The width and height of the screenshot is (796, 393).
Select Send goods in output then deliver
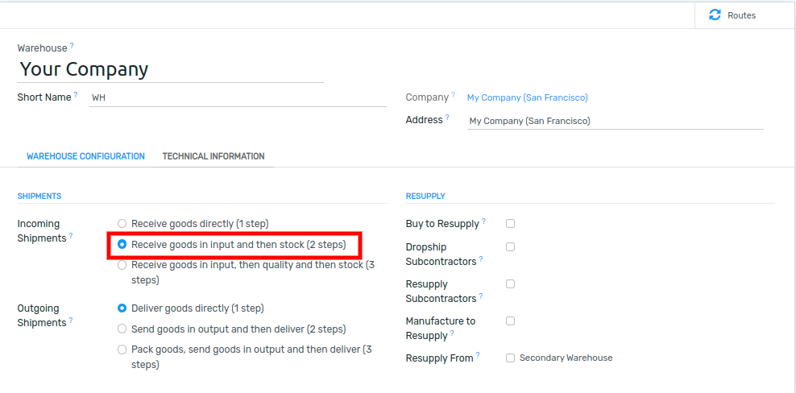click(x=122, y=329)
